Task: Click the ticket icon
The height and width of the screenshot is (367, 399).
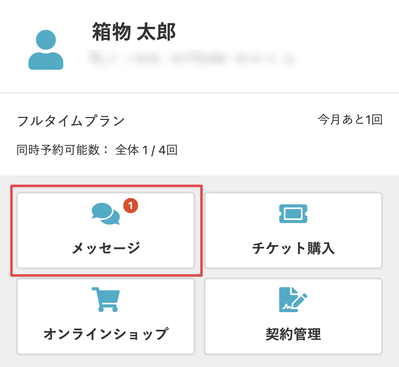Action: pos(293,214)
